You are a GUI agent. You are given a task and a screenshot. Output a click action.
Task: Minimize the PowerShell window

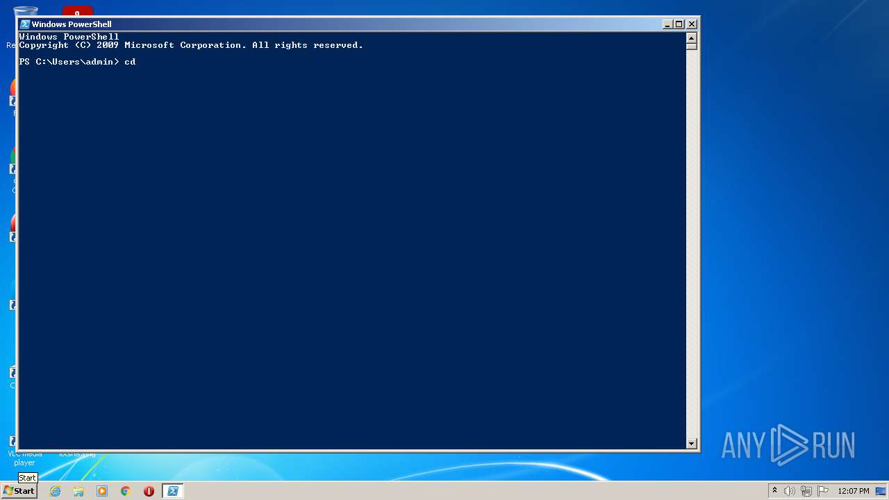click(x=668, y=24)
